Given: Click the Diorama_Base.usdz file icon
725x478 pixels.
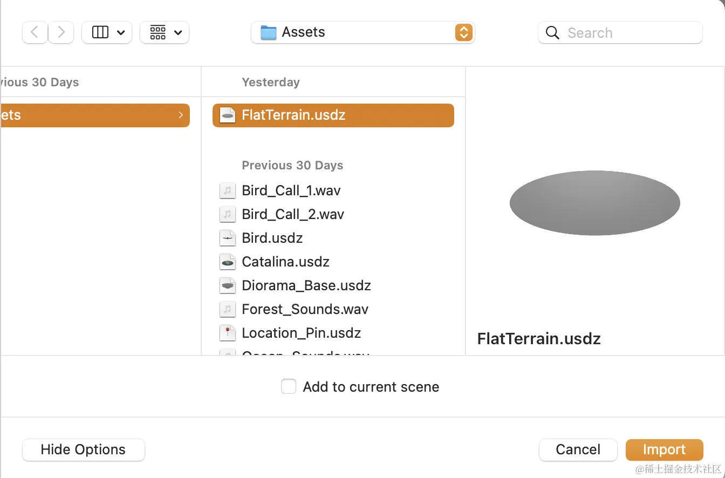Looking at the screenshot, I should (228, 285).
